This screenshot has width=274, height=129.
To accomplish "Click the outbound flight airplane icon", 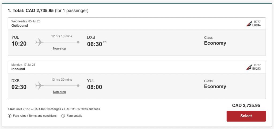I will (39, 42).
